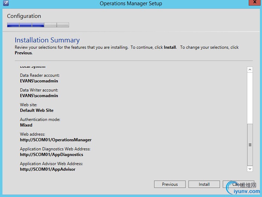Image resolution: width=262 pixels, height=197 pixels.
Task: Click the scrollbar up arrow
Action: tap(250, 69)
